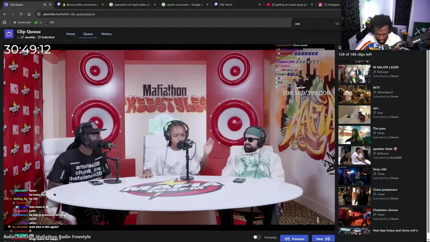Screen dimensions: 430x242
Task: Open the History menu item
Action: 106,34
